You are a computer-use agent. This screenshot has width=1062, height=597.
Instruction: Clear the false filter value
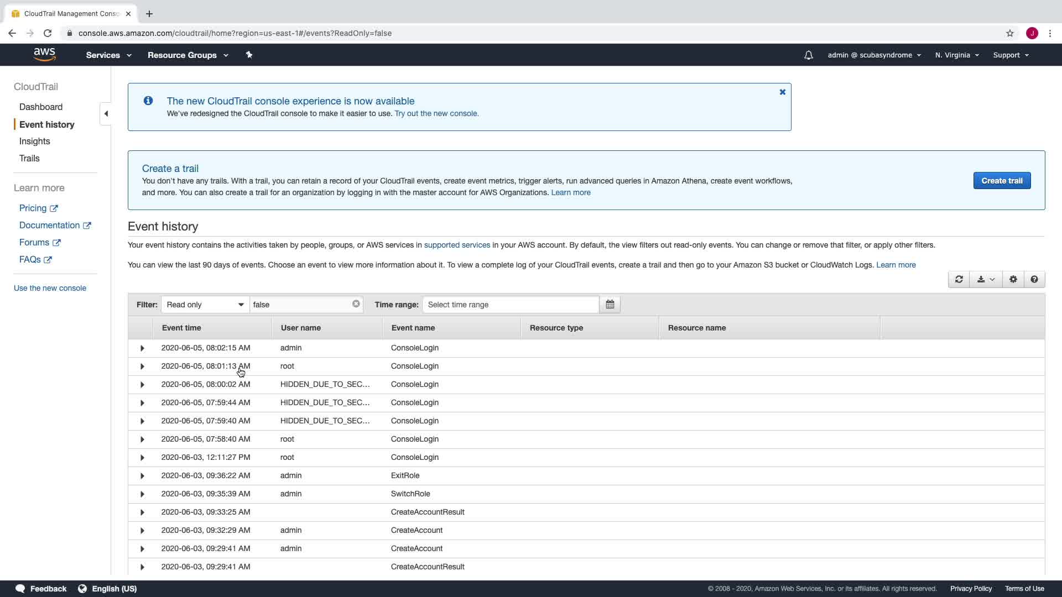pos(356,304)
